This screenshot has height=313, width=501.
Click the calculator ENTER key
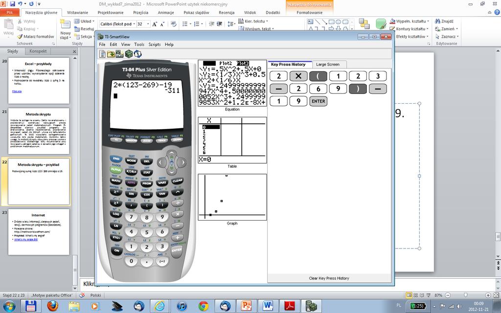[177, 250]
